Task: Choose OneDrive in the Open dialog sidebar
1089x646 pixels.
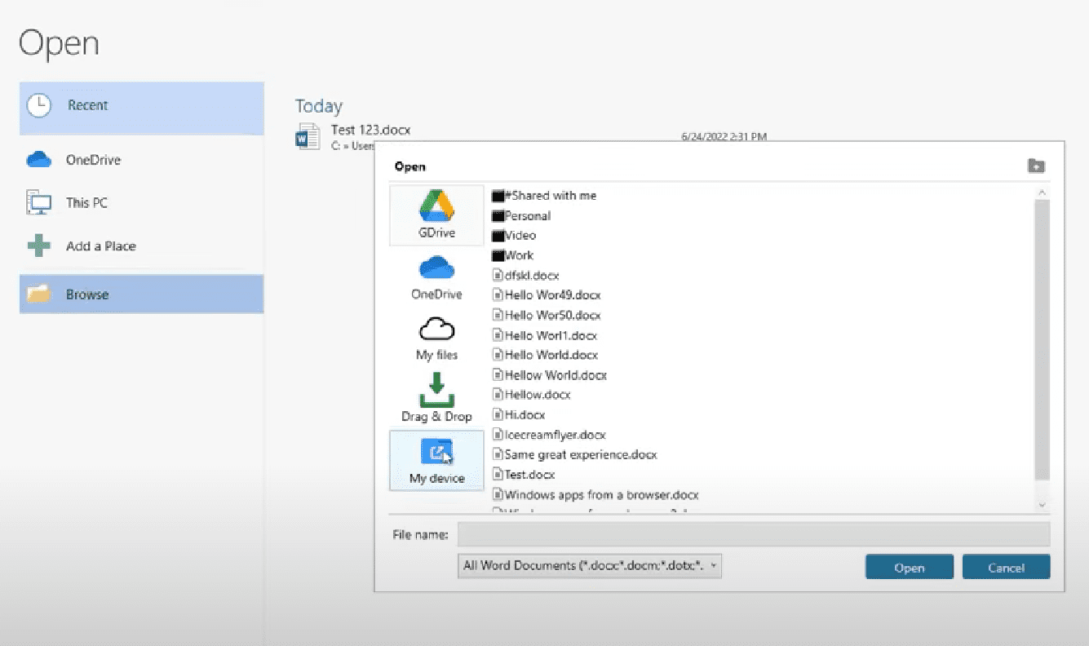Action: 436,277
